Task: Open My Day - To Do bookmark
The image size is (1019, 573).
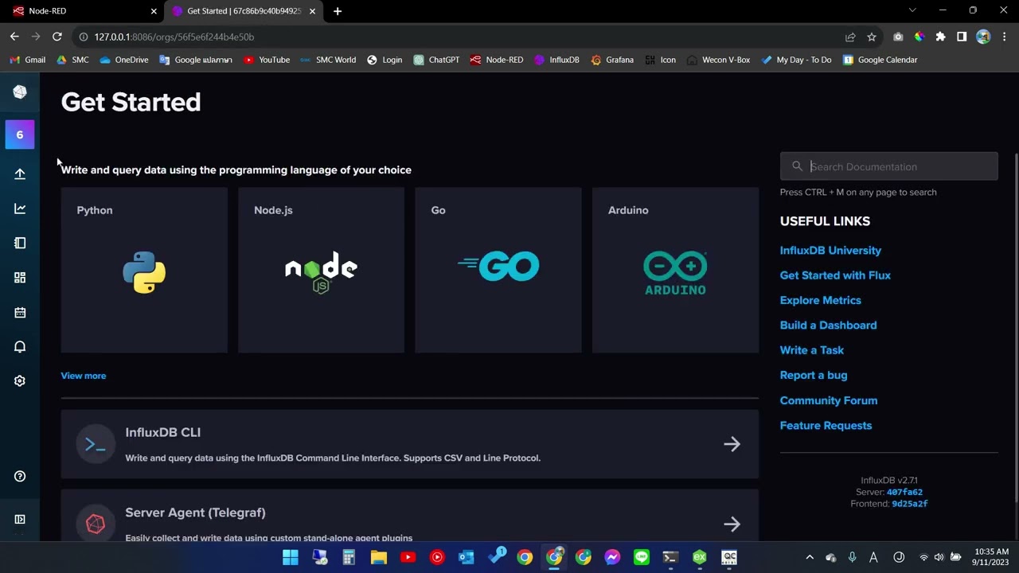Action: coord(796,60)
